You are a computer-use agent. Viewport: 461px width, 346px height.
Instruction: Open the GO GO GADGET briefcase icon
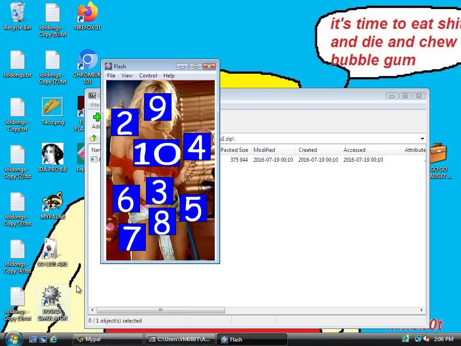pos(438,161)
